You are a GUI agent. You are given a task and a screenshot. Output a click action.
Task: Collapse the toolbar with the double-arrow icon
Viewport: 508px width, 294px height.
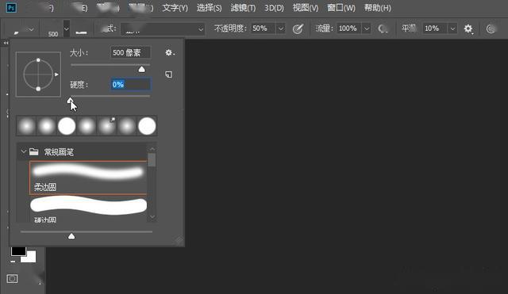click(6, 43)
